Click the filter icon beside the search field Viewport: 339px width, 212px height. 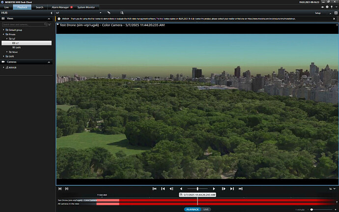[50, 25]
